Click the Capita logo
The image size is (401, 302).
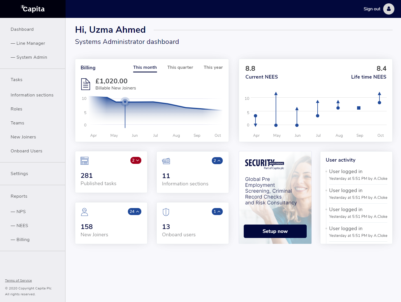tap(33, 9)
